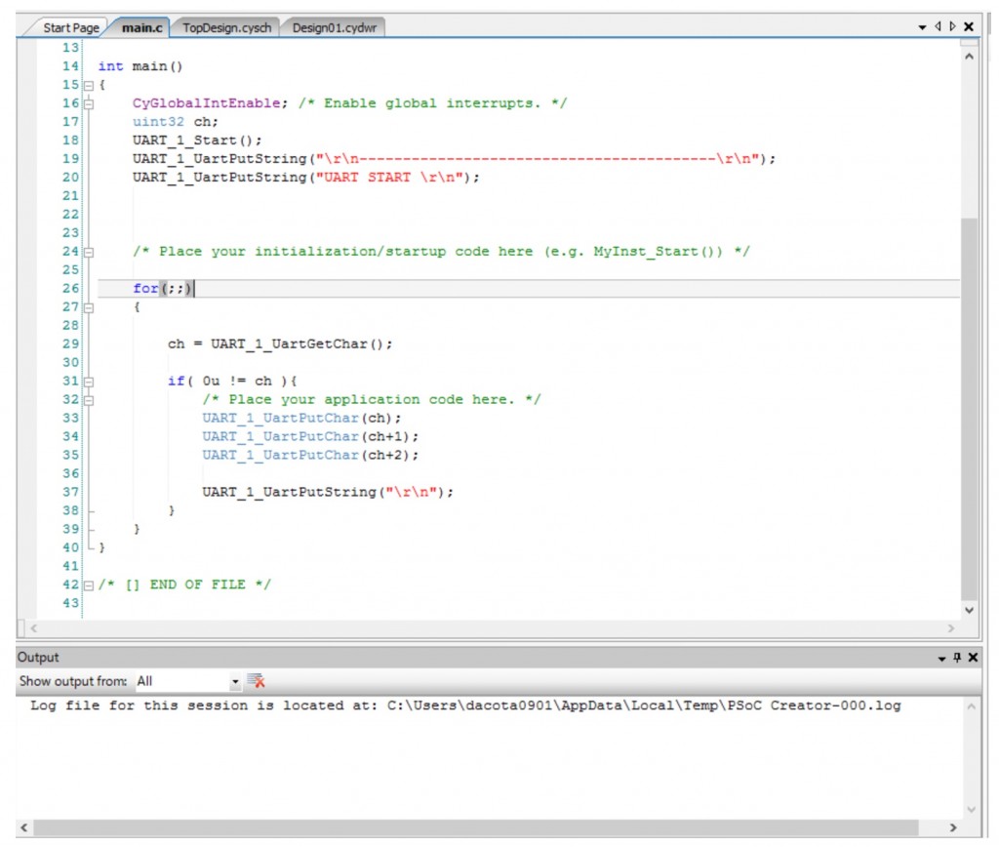The height and width of the screenshot is (847, 999).
Task: Open the active documents dropdown arrow
Action: [922, 27]
